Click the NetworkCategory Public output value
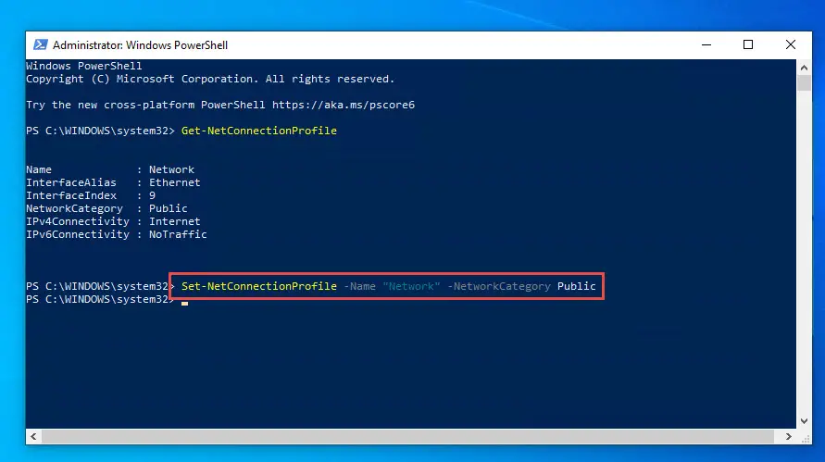Image resolution: width=825 pixels, height=462 pixels. pyautogui.click(x=168, y=208)
